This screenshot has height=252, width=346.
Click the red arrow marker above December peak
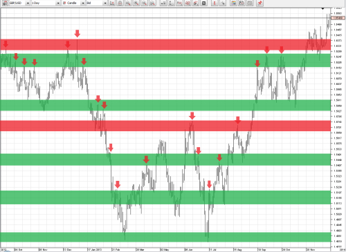point(77,34)
